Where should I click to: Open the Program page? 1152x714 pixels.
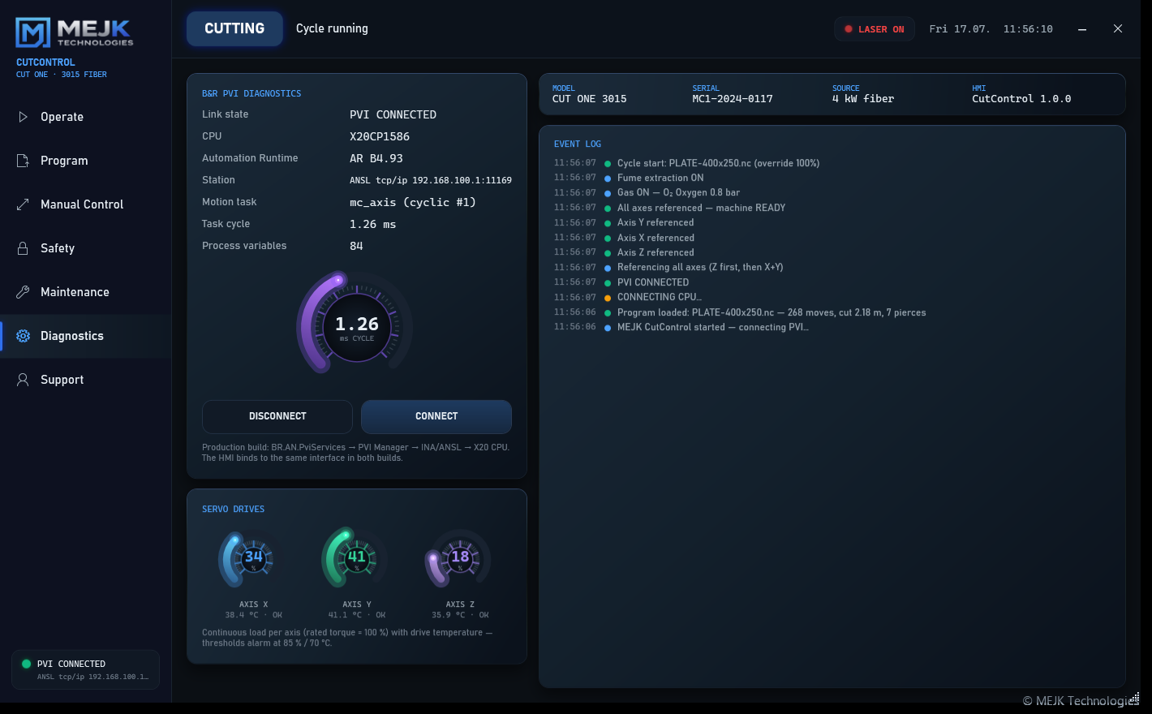click(85, 161)
